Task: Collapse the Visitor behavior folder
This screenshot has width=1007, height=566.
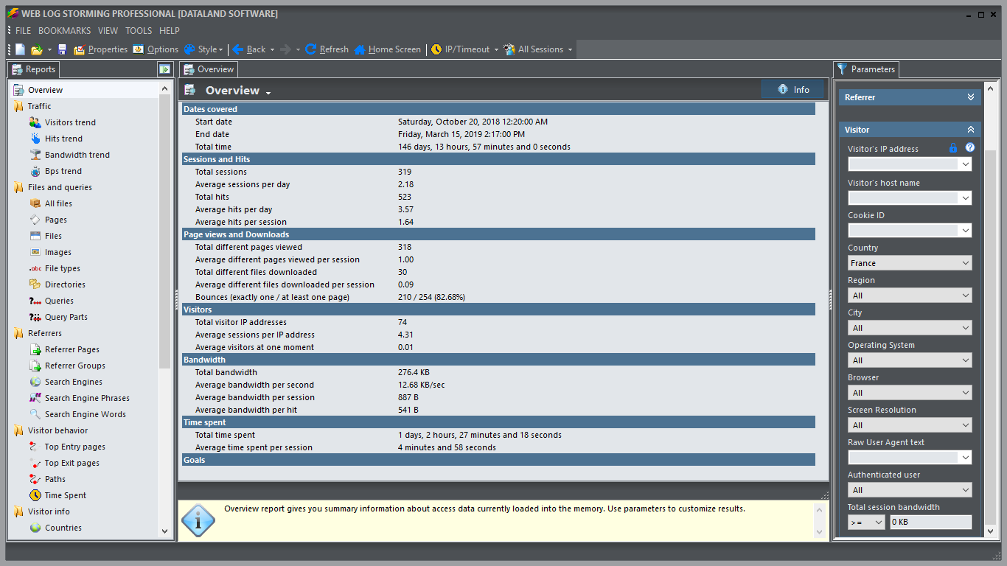Action: (18, 430)
